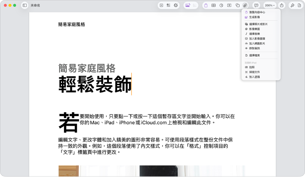Choose 加入網路影片 from the menu

point(261,43)
